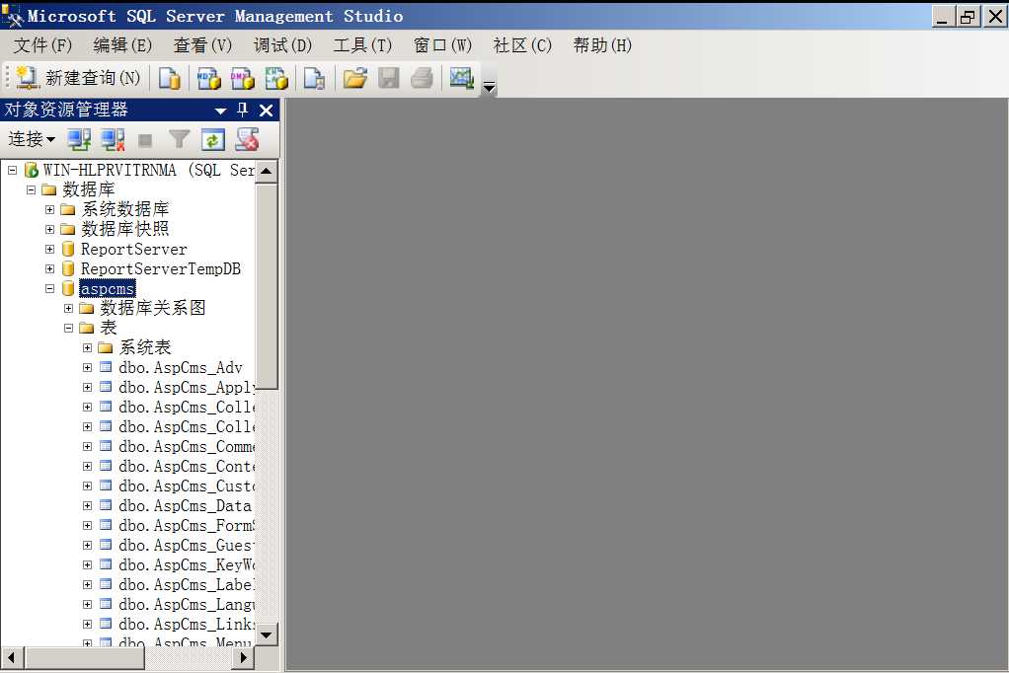Screen dimensions: 1009x673
Task: Select the aspcms database item
Action: pos(108,289)
